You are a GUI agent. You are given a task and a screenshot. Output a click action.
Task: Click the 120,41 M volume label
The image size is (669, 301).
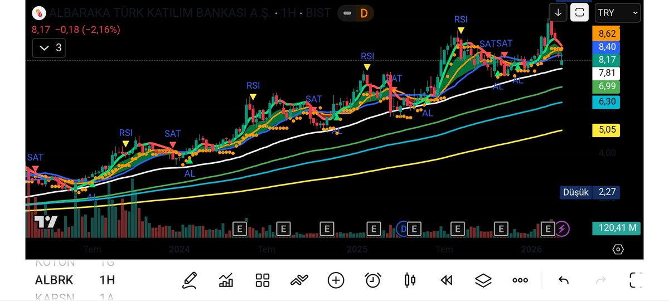click(x=617, y=228)
